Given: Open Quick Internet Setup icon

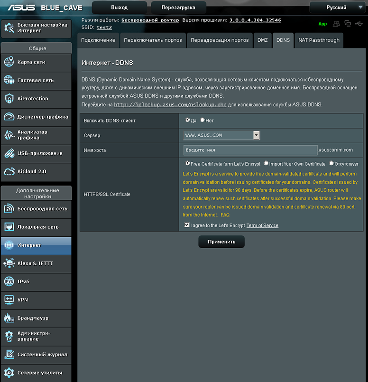Looking at the screenshot, I should pos(9,28).
